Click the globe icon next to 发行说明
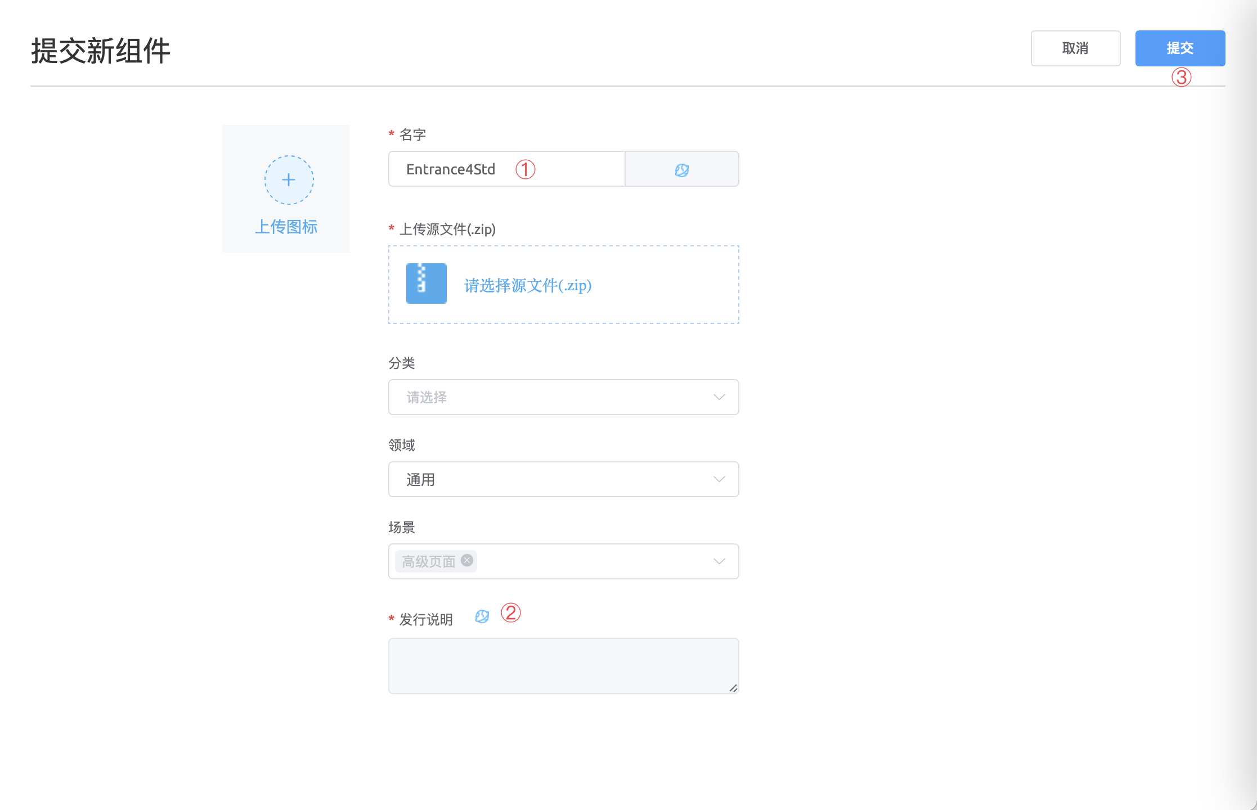The height and width of the screenshot is (810, 1257). coord(482,616)
